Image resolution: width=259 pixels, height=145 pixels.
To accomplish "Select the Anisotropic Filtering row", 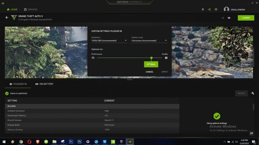I will click(x=92, y=116).
